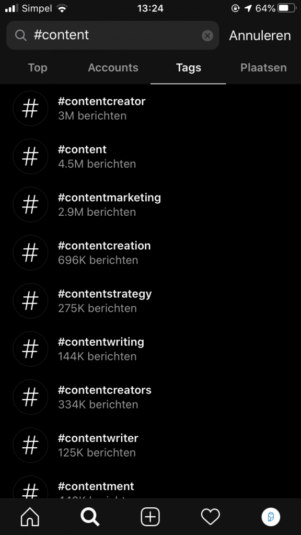Viewport: 301px width, 535px height.
Task: Open #content tag with 4.5M berichten
Action: pyautogui.click(x=150, y=156)
